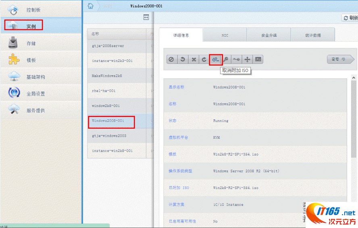Click the 模板 value Win2k8-R2-SP1-X64.iso

coord(235,154)
